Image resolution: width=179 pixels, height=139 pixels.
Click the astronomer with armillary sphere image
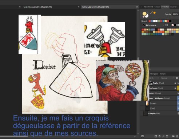click(123, 80)
